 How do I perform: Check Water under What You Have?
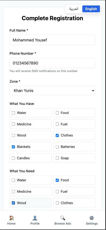(13, 113)
